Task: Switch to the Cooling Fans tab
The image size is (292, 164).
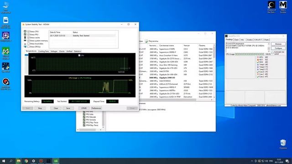Action: (x=43, y=51)
